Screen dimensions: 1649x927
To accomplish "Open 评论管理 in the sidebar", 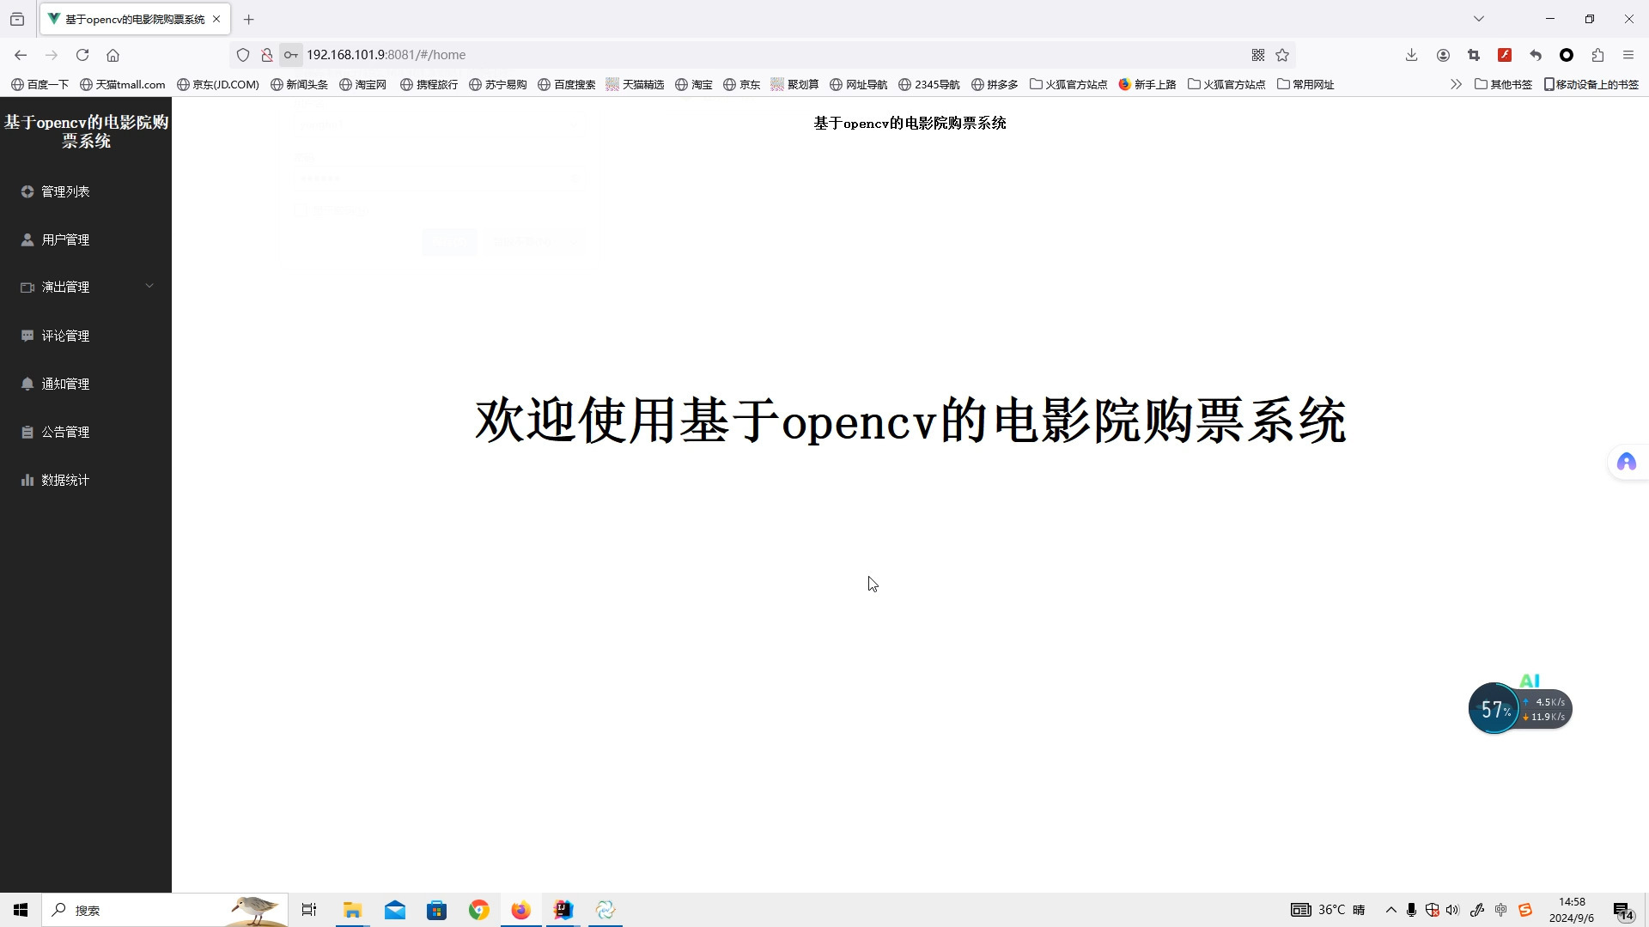I will click(86, 336).
